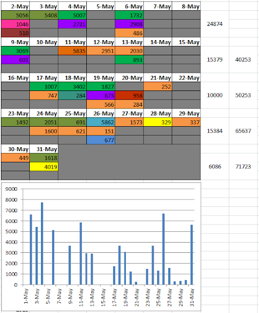Click the orange cell with 449
The width and height of the screenshot is (259, 313).
point(15,158)
